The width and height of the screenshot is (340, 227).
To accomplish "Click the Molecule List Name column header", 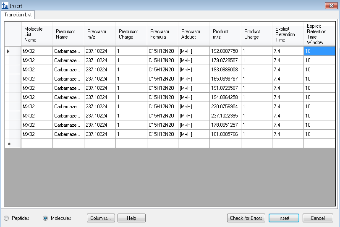I will [x=37, y=34].
